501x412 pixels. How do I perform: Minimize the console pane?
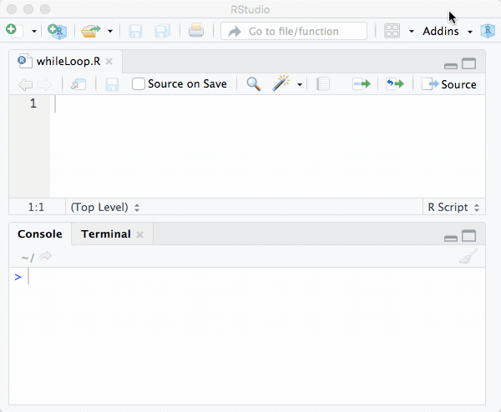click(x=451, y=238)
